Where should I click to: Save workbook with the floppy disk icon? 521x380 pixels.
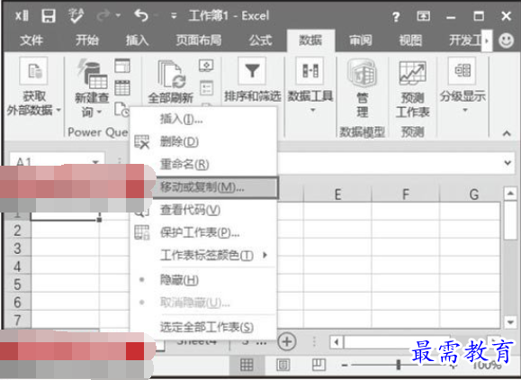point(49,15)
